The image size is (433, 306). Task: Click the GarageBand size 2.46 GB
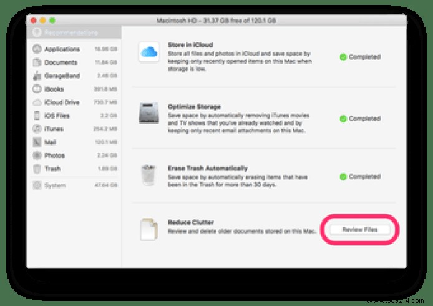coord(107,76)
